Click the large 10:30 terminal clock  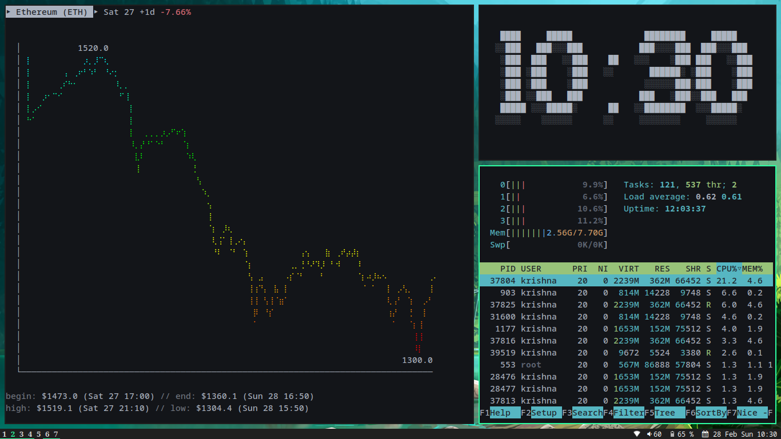(624, 78)
